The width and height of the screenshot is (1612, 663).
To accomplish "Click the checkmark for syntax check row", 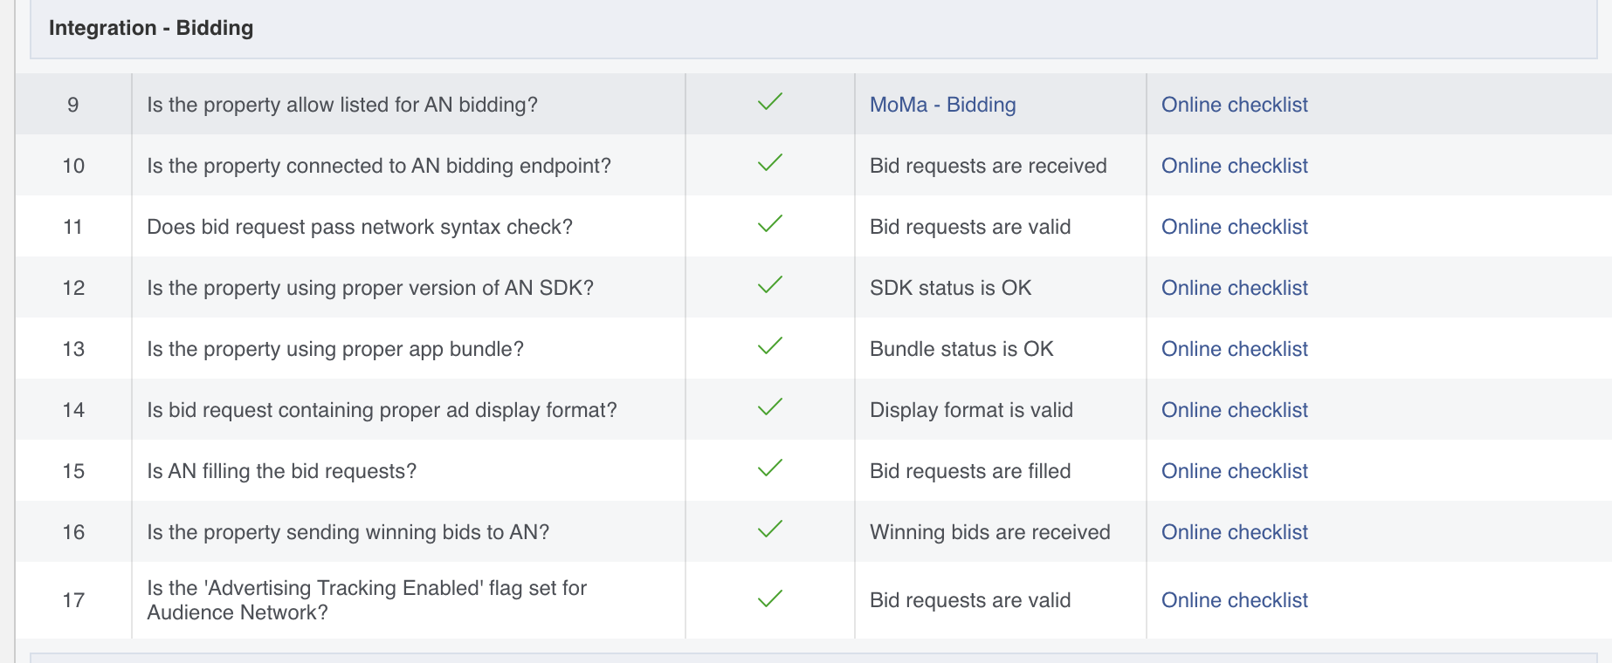I will point(769,225).
